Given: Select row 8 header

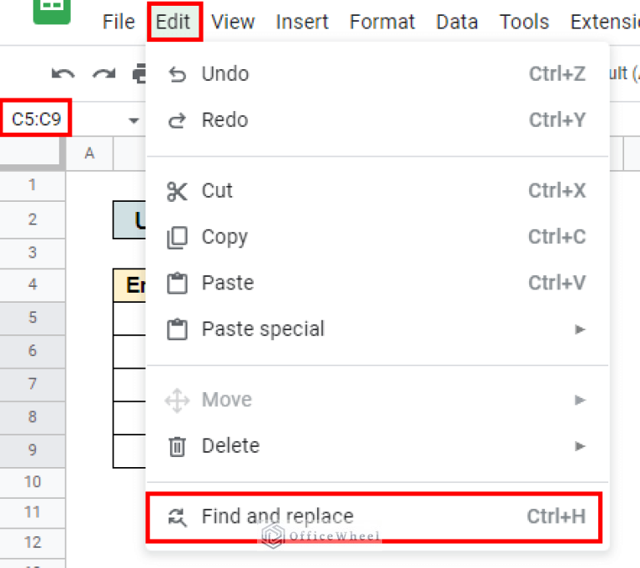Looking at the screenshot, I should point(33,417).
